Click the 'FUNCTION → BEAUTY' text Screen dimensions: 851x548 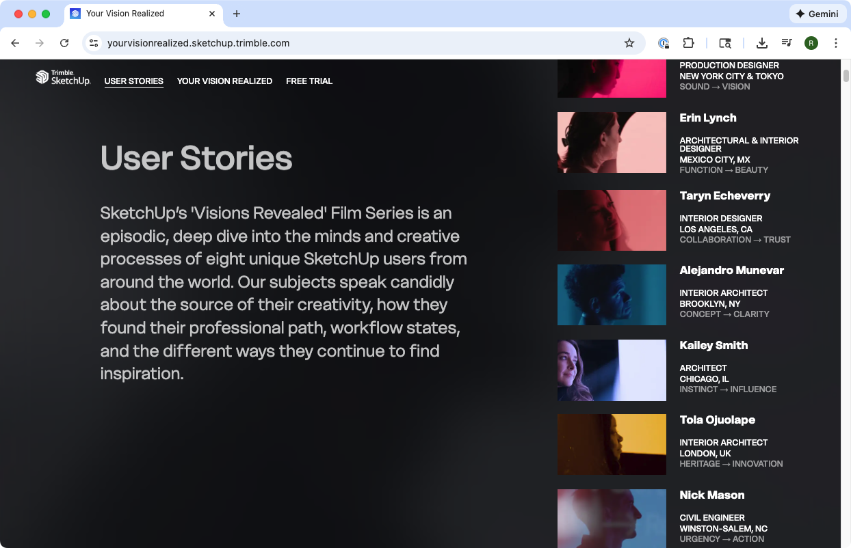[724, 169]
